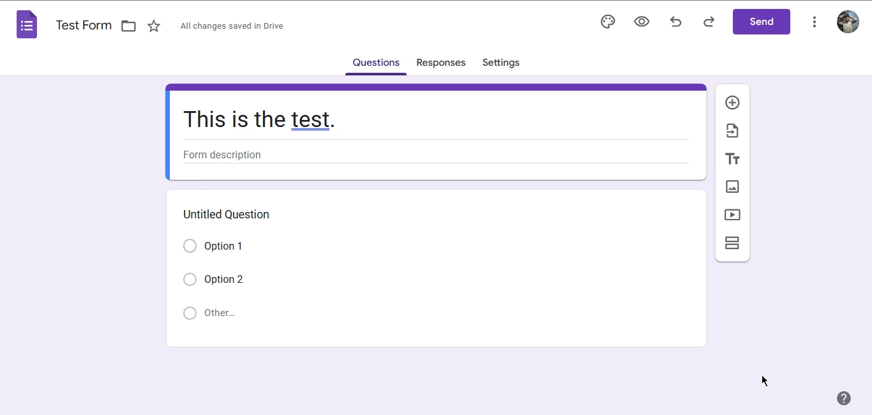Select the Option 1 radio button

(190, 246)
